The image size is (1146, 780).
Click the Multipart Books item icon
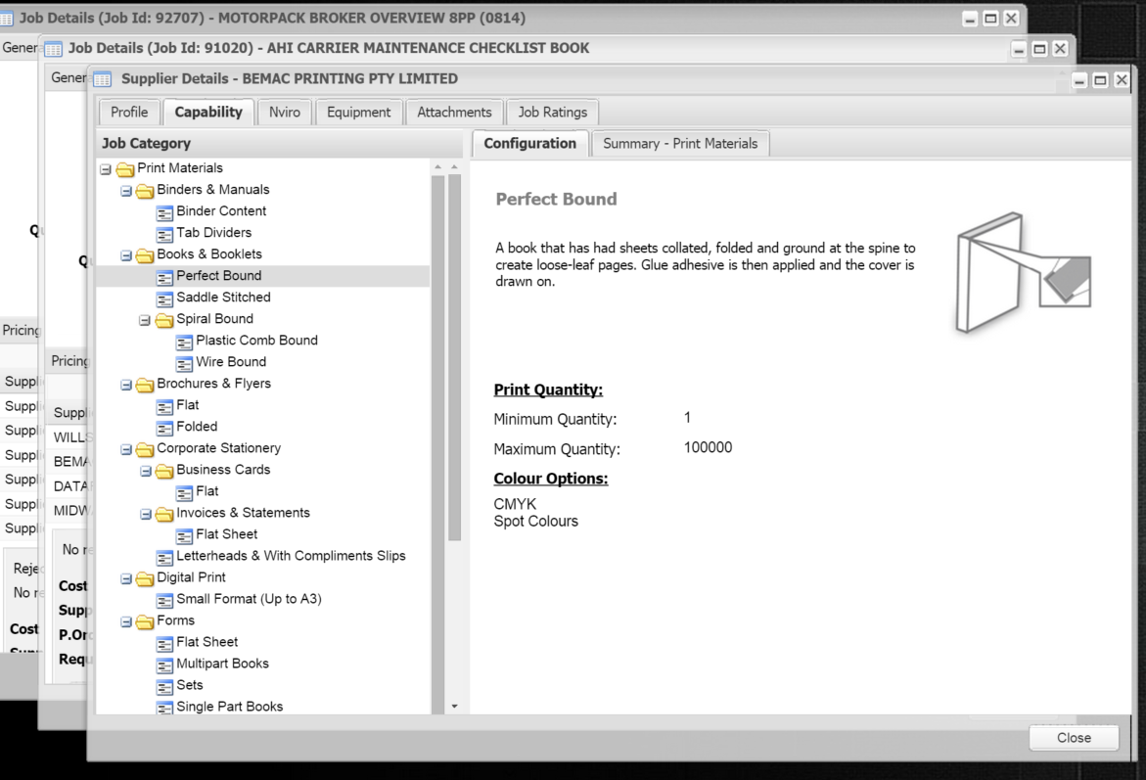tap(165, 664)
